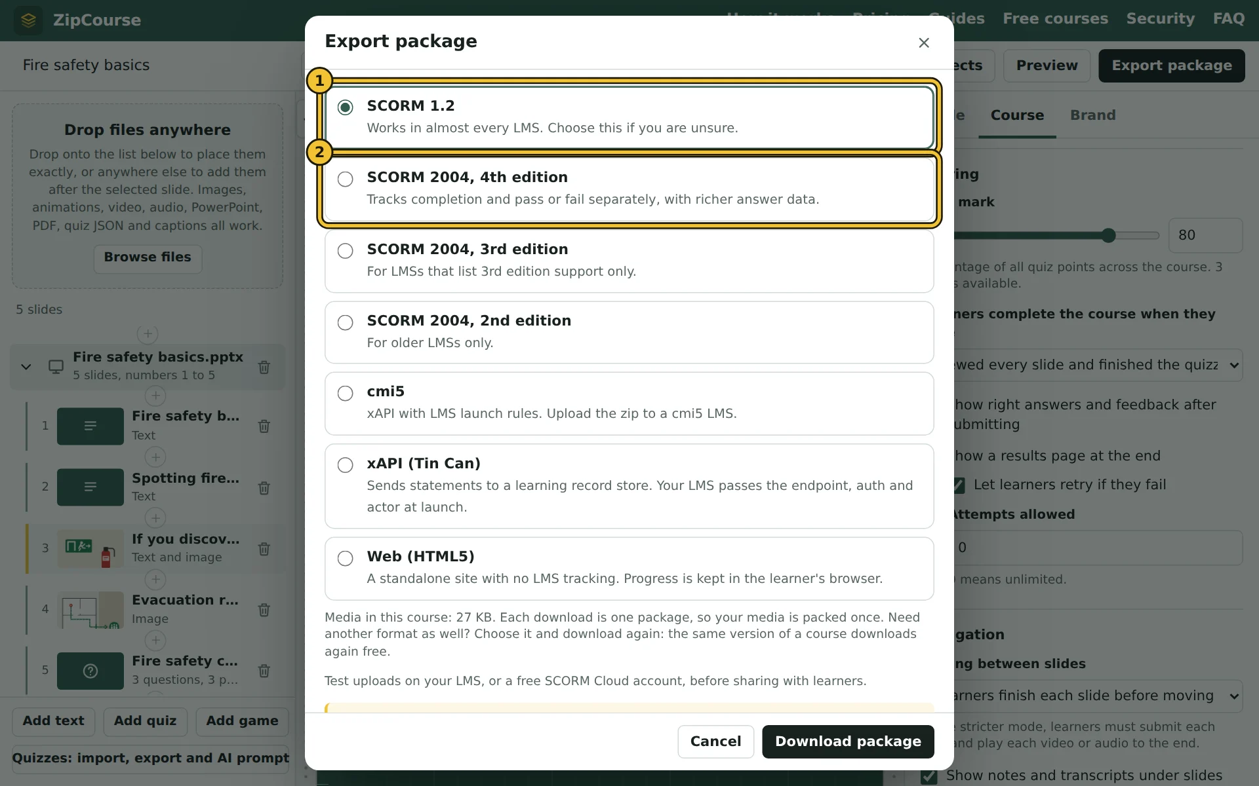
Task: Click plus icon between slides 2 and 3
Action: [x=155, y=518]
